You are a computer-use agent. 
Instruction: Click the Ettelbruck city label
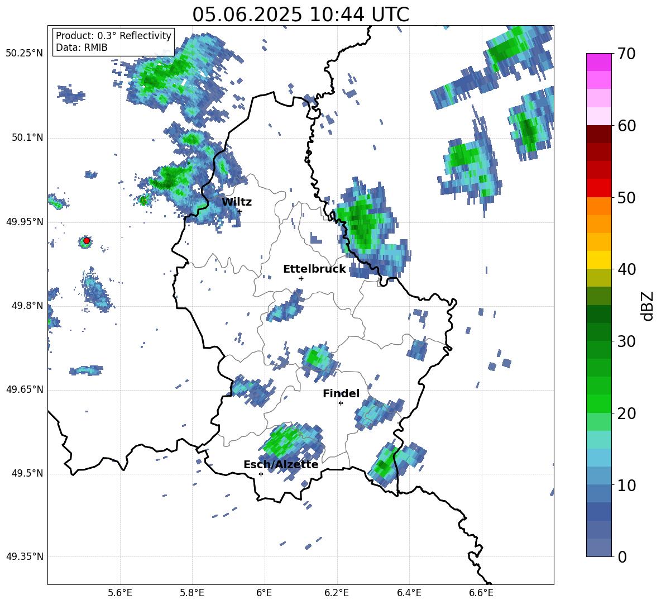tap(314, 269)
